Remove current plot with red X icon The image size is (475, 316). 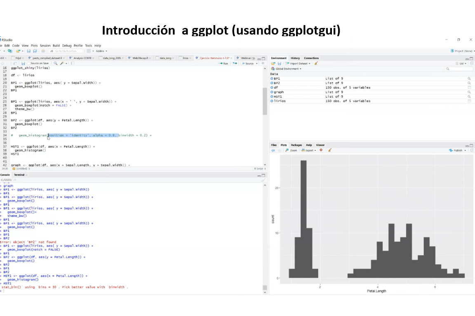[321, 150]
